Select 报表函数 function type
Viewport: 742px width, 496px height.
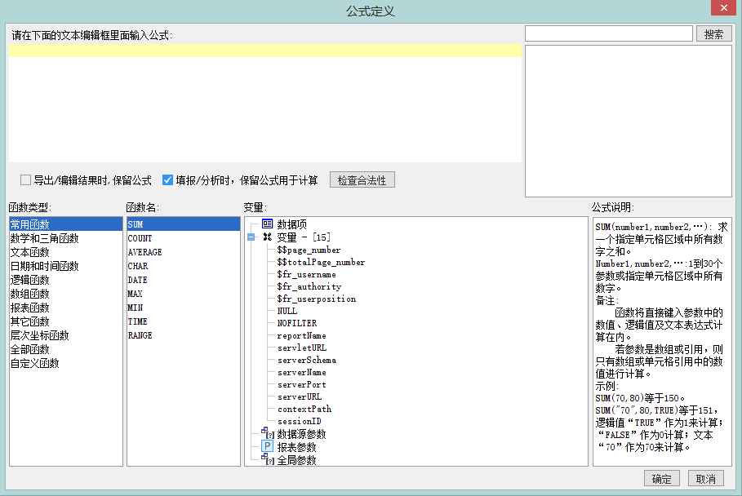[x=66, y=308]
